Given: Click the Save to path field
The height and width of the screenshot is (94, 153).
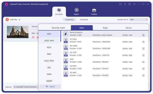Looking at the screenshot, I should pos(26,87).
